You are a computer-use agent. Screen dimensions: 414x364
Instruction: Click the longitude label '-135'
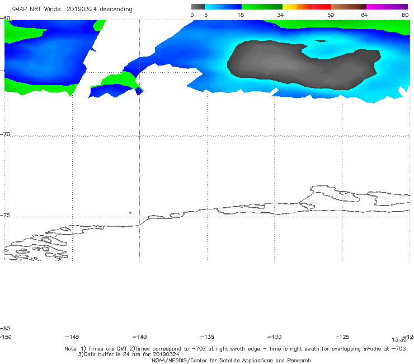click(207, 337)
